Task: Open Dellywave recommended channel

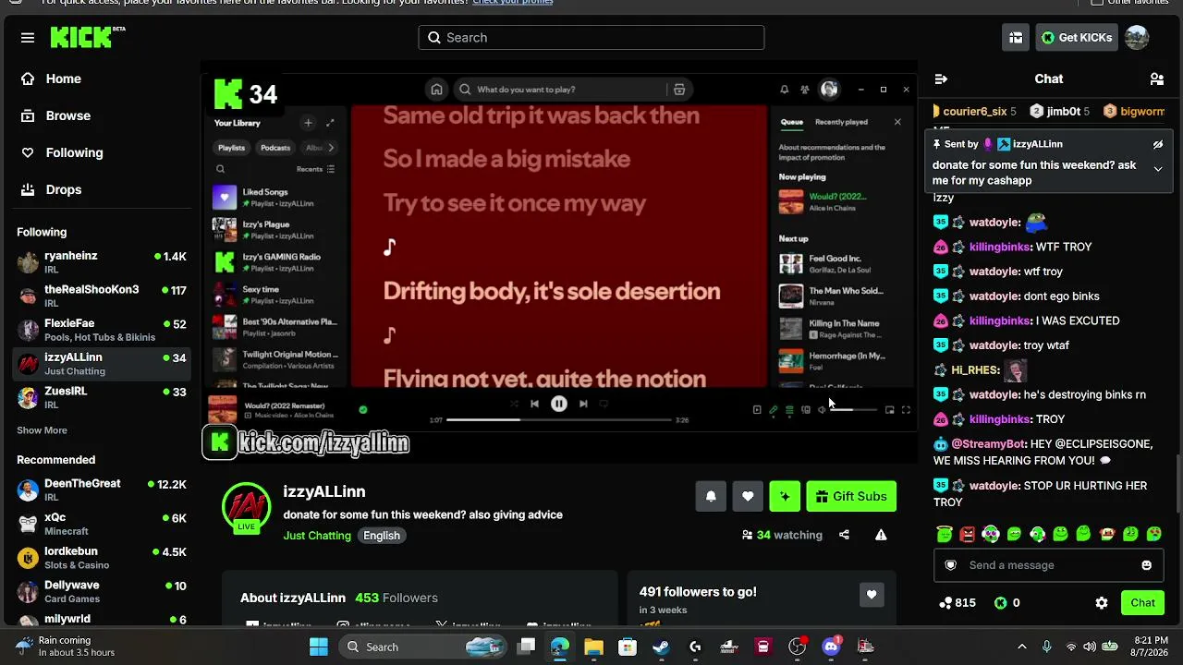Action: coord(102,591)
